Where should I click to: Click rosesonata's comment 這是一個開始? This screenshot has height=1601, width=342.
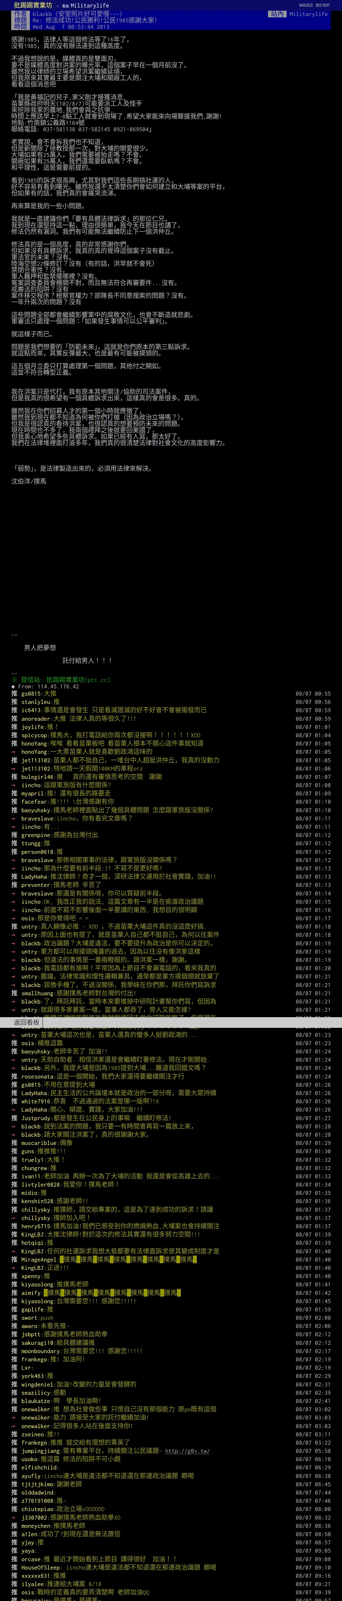pyautogui.click(x=171, y=1076)
